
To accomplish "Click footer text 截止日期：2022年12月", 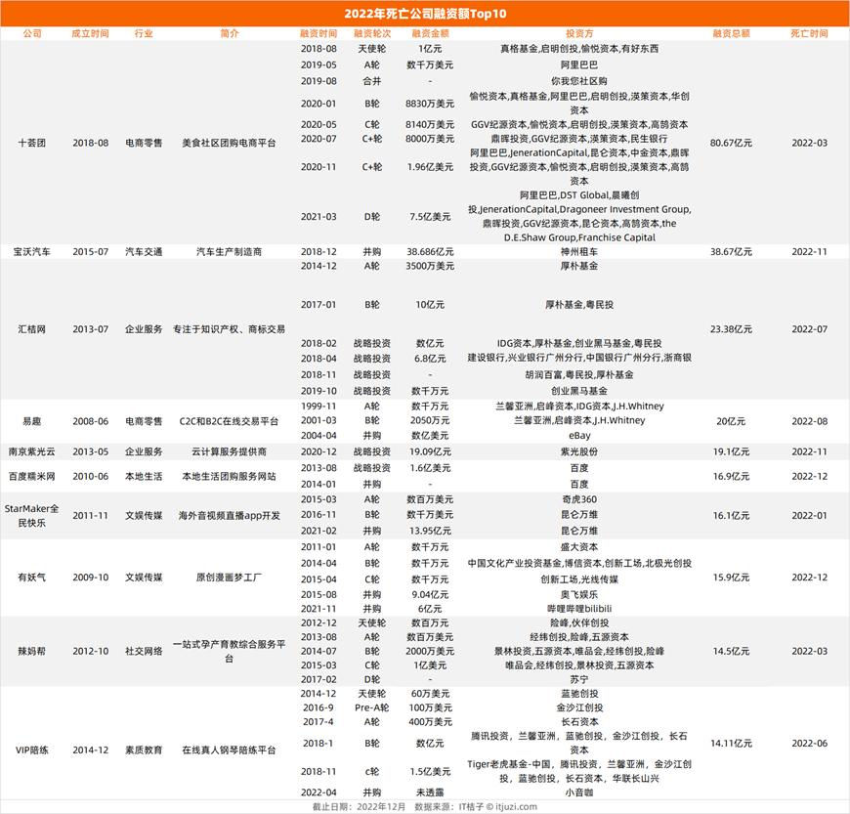I will 359,807.
